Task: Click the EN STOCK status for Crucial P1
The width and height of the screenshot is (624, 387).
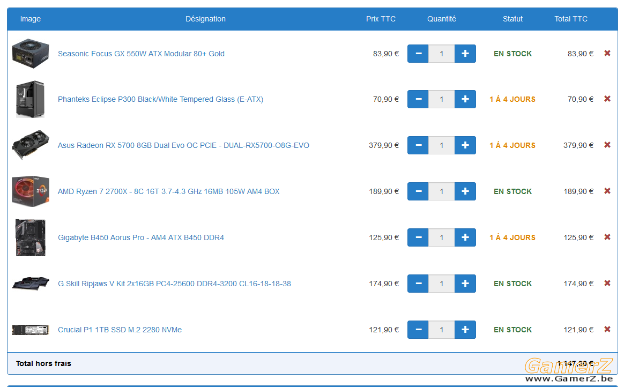Action: click(512, 330)
